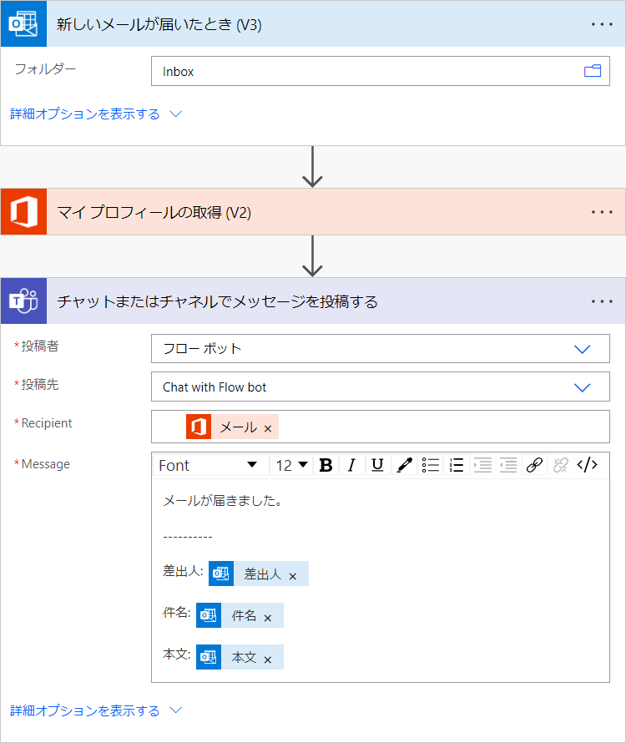The image size is (626, 743).
Task: Insert a numbered list in Message
Action: point(457,465)
